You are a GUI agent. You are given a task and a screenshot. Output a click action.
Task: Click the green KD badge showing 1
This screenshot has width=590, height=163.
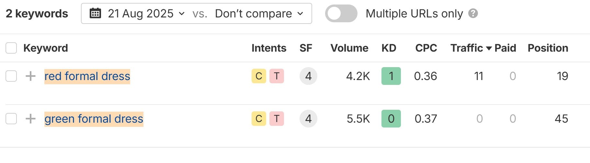point(391,76)
